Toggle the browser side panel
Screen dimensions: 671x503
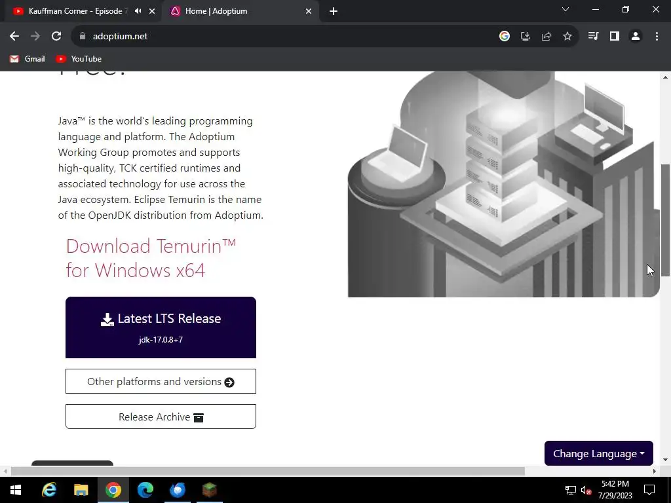pyautogui.click(x=615, y=37)
